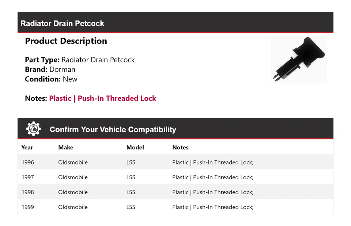Click the Radiator Drain Petcock header
This screenshot has width=351, height=226.
tap(63, 23)
